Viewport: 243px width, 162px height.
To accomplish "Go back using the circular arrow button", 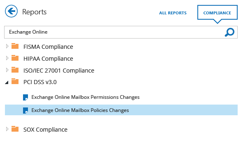I will tap(12, 11).
